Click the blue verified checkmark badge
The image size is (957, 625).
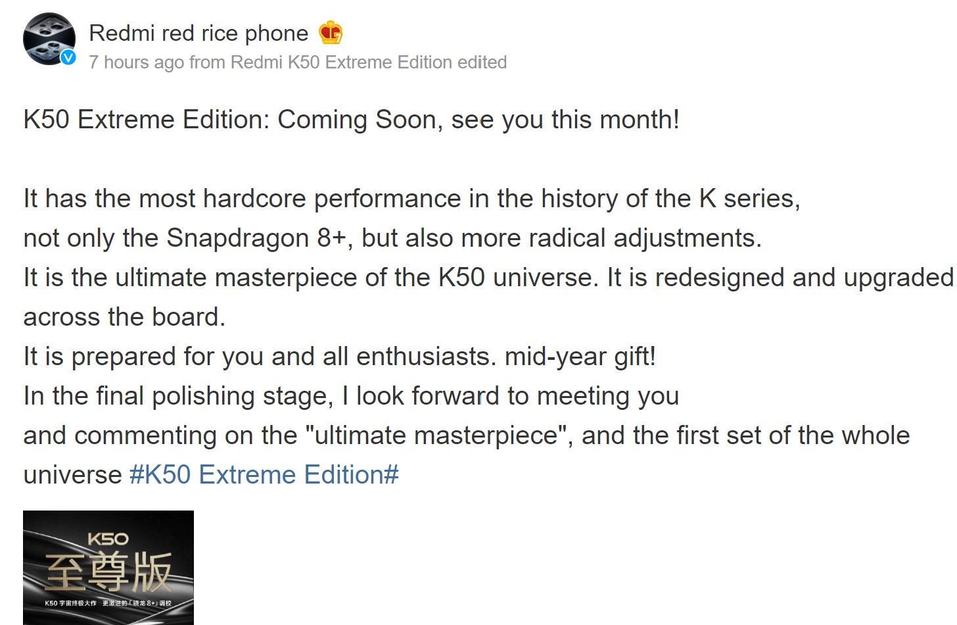pos(66,59)
